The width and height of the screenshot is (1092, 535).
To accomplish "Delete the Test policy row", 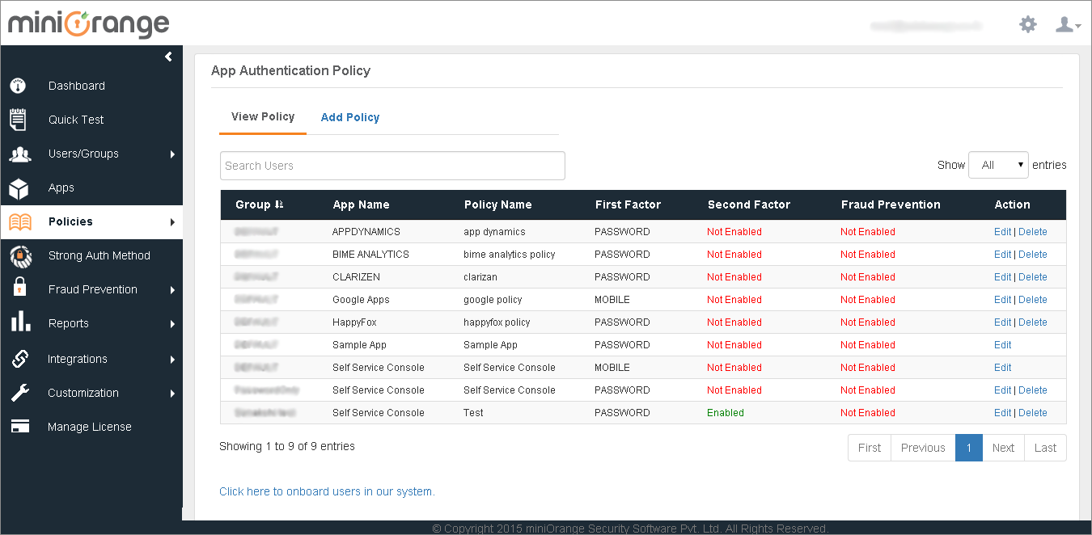I will coord(1033,413).
